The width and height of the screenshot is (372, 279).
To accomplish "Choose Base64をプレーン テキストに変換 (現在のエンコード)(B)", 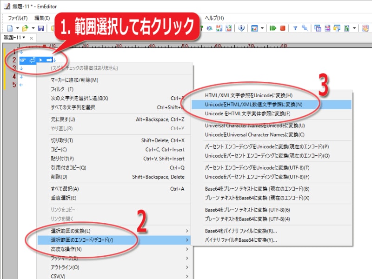I will (272, 189).
